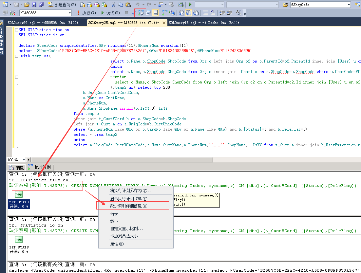Click the Comment out selected lines icon
The image size is (361, 273).
click(205, 13)
